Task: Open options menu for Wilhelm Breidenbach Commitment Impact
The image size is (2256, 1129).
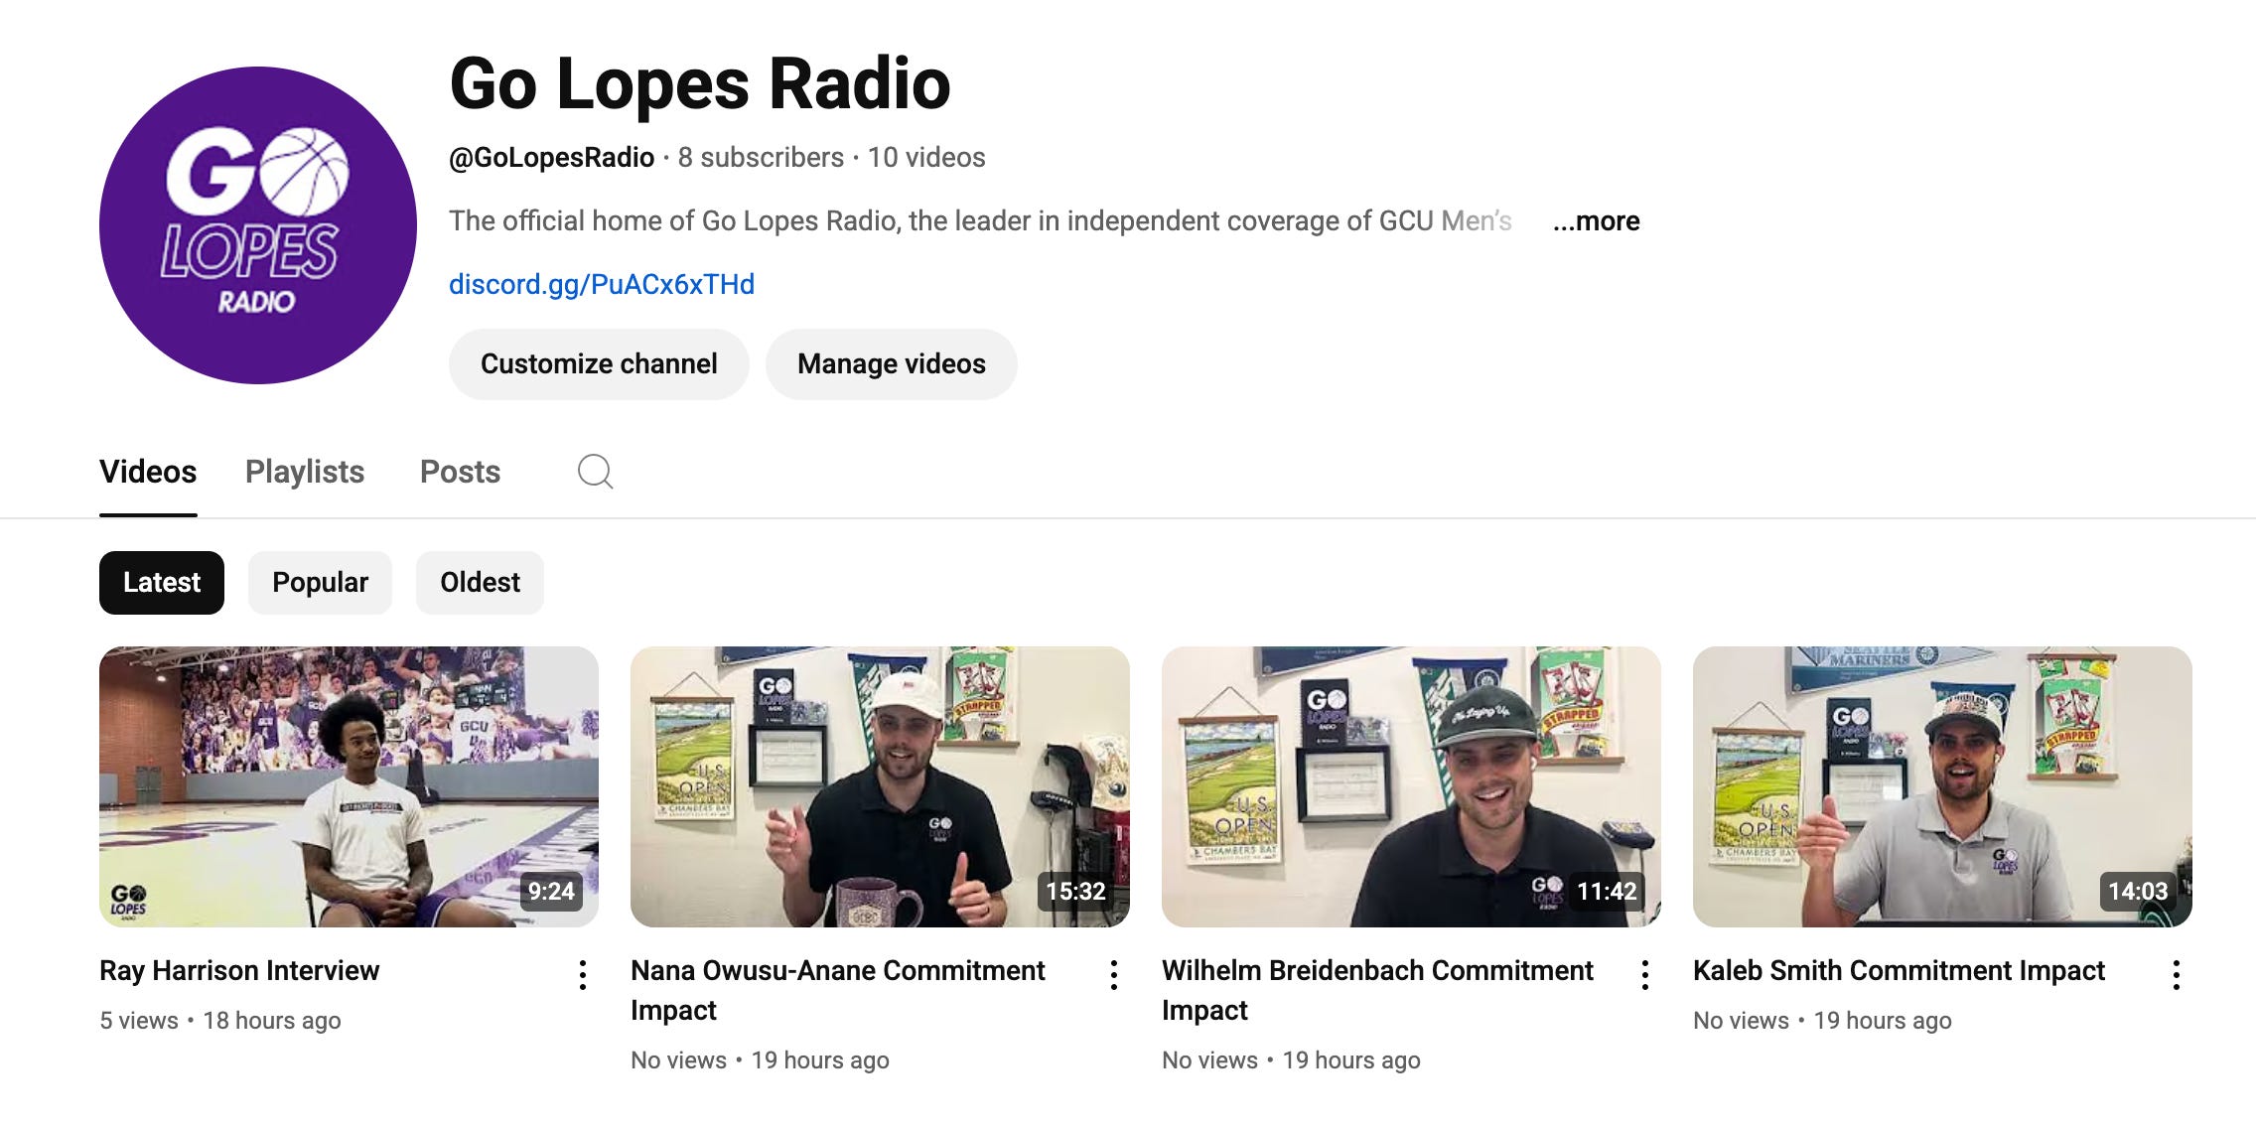Action: pos(1645,975)
